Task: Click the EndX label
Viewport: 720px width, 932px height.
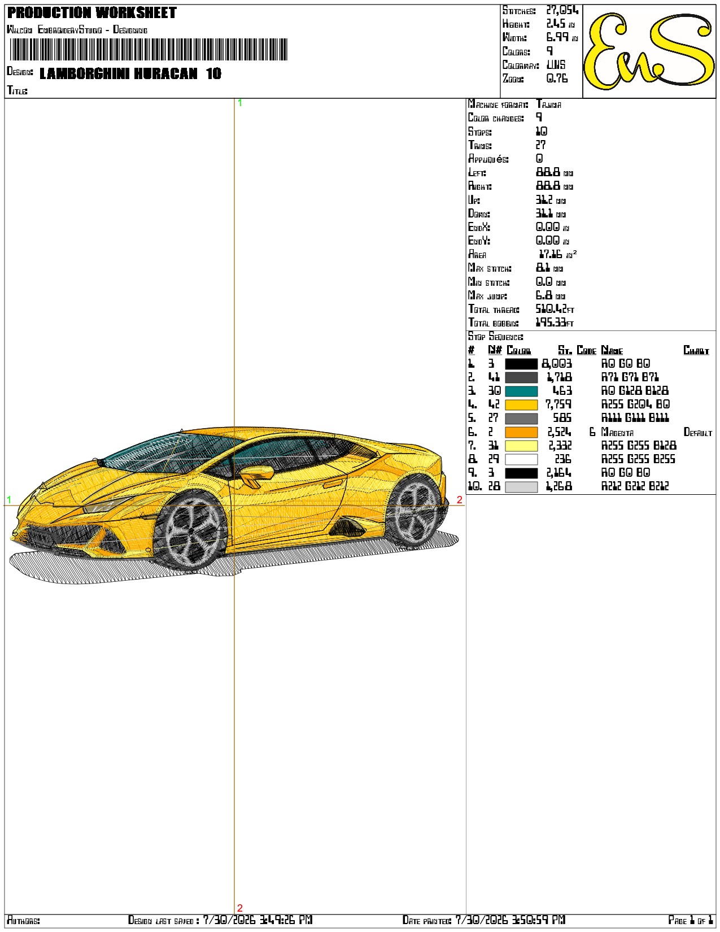Action: click(x=479, y=227)
